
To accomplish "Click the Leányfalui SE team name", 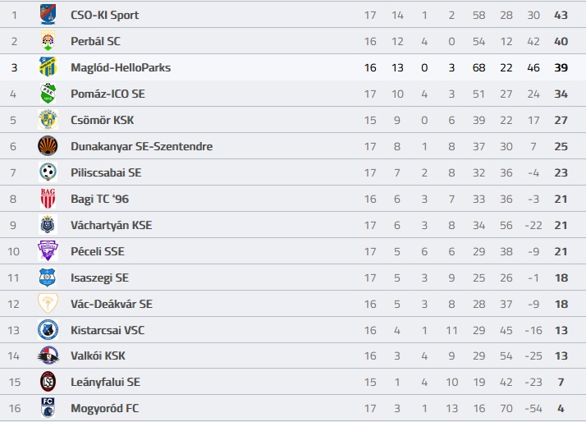I will pos(105,382).
